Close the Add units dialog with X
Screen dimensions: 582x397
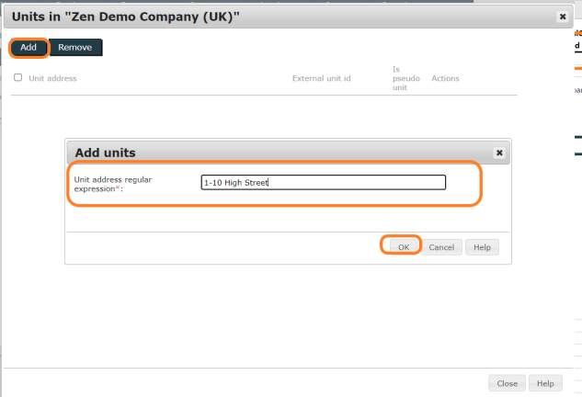click(x=499, y=153)
